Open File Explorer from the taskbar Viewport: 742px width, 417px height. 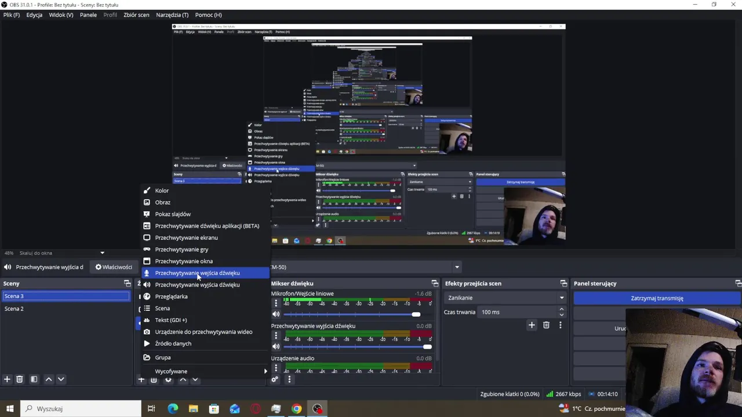pos(193,409)
